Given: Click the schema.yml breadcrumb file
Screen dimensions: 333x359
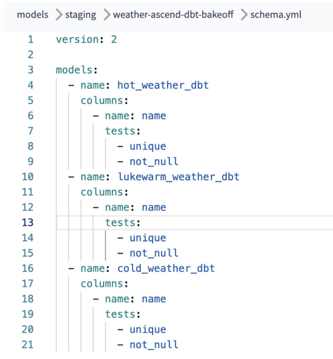Looking at the screenshot, I should coord(276,15).
